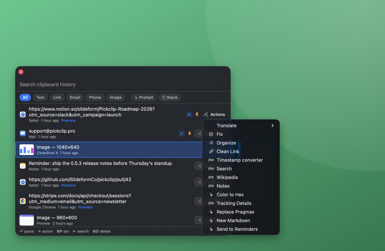Click the Mail icon beside support@pickclip.pro
This screenshot has width=385, height=251.
tap(23, 133)
